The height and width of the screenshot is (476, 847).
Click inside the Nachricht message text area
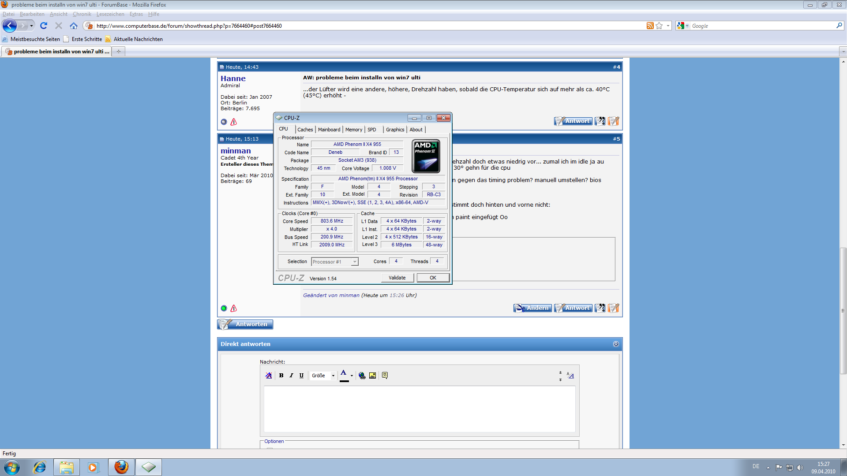(x=419, y=409)
